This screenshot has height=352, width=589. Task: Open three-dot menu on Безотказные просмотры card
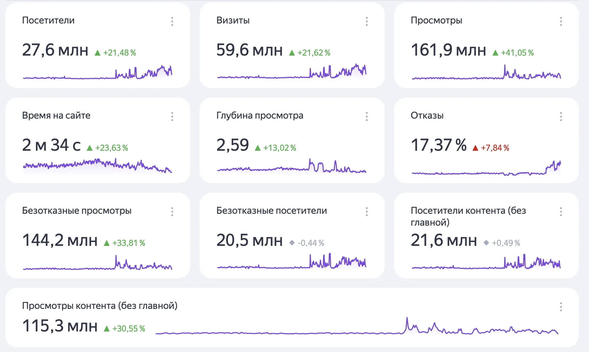click(172, 212)
